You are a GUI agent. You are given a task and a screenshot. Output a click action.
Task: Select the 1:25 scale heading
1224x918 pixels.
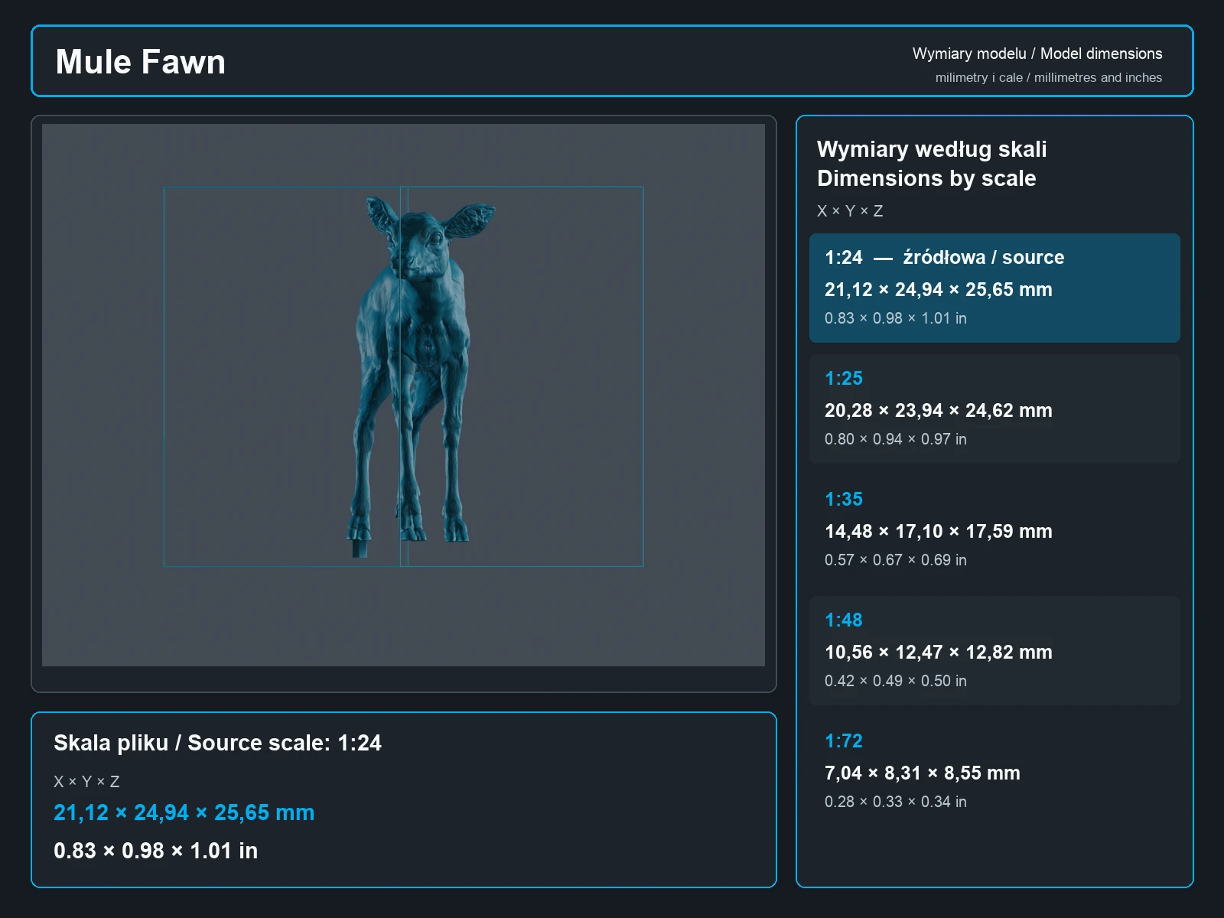844,378
